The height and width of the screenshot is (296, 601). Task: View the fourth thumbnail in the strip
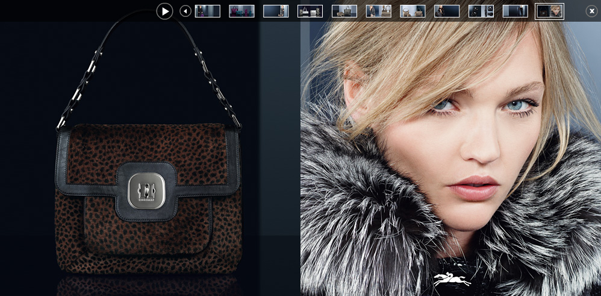pyautogui.click(x=310, y=11)
